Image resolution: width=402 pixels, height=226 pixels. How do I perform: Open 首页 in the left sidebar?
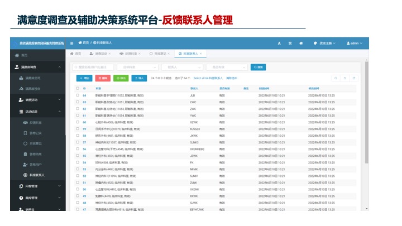pyautogui.click(x=24, y=55)
